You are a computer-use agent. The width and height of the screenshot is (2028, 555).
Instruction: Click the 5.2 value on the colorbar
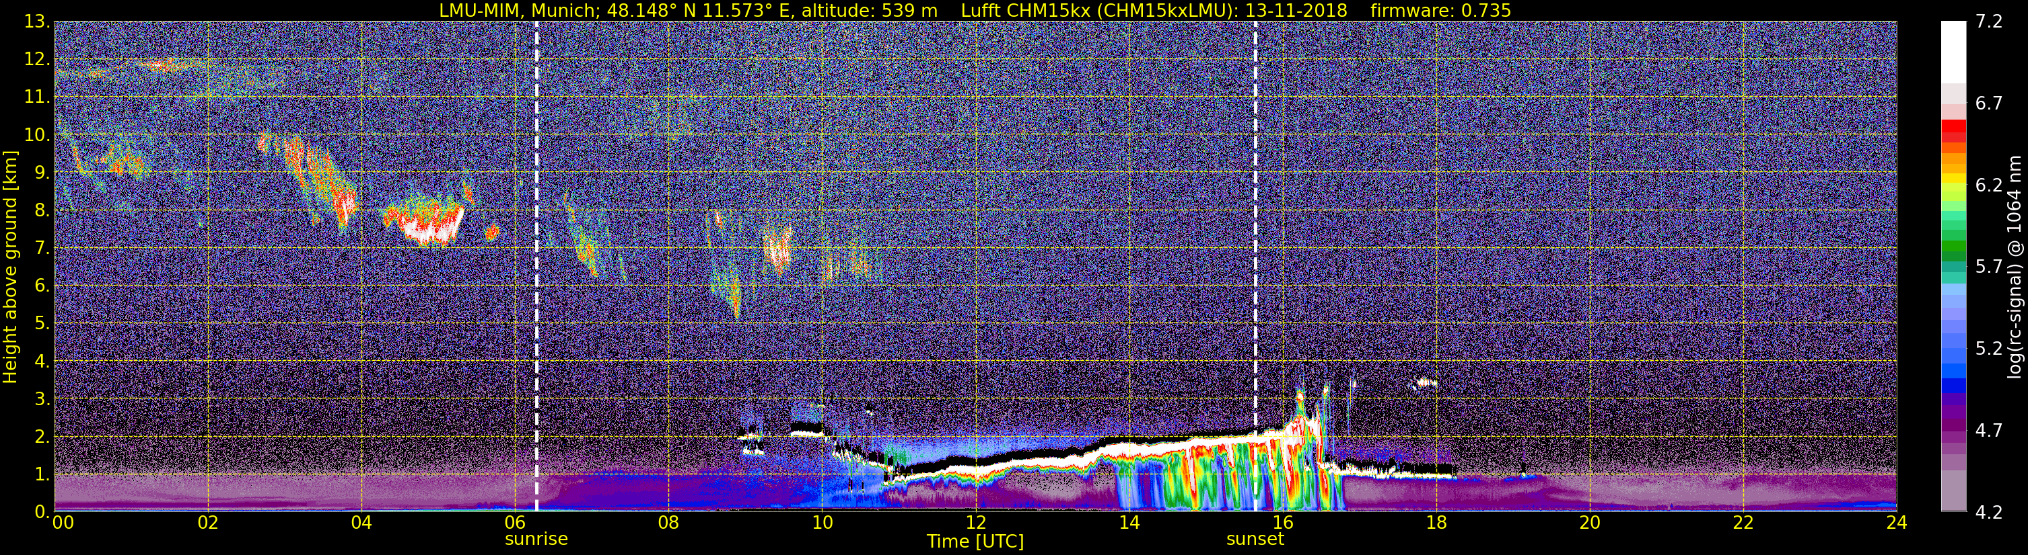[x=1989, y=349]
